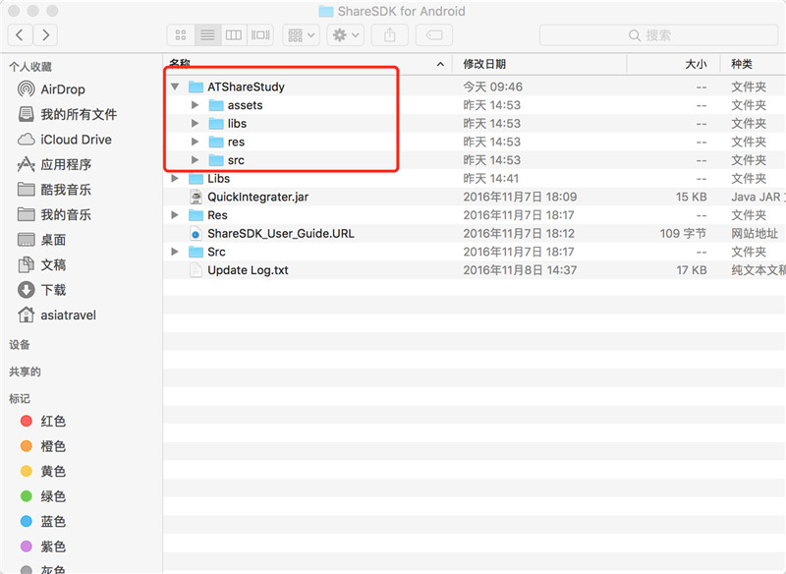Expand the lowercase src folder
Screen dimensions: 786x574
point(195,160)
